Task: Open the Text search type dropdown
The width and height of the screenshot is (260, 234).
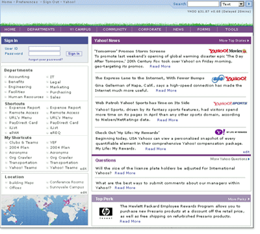Action: [232, 4]
